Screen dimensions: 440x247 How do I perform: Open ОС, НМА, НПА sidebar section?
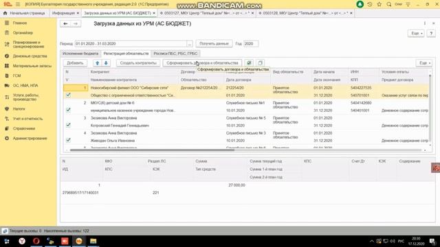(25, 85)
